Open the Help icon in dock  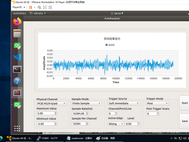(x=17, y=81)
